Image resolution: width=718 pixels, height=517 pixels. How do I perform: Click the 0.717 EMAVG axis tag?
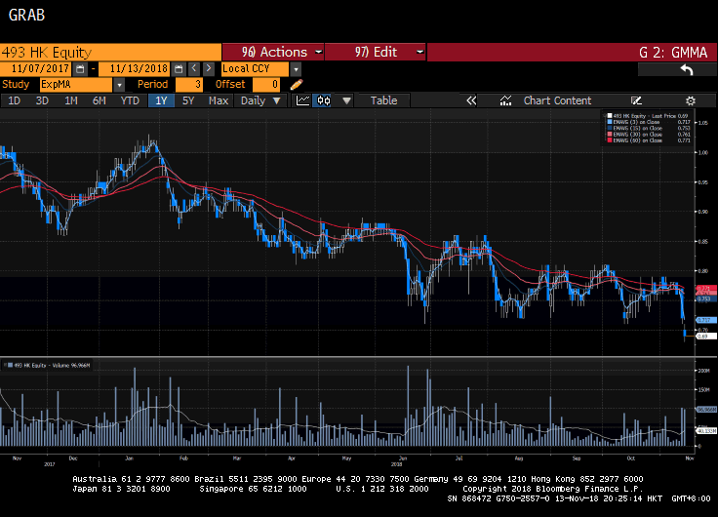pyautogui.click(x=705, y=320)
